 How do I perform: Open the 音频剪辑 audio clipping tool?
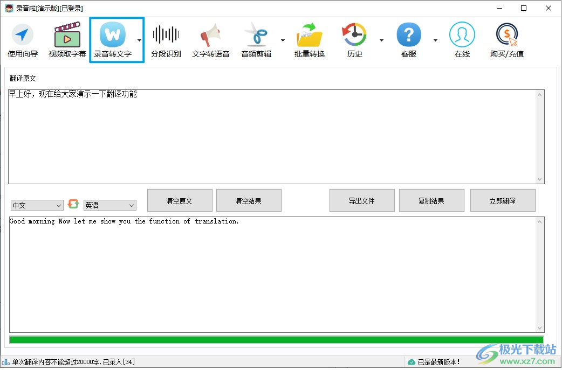tap(256, 40)
